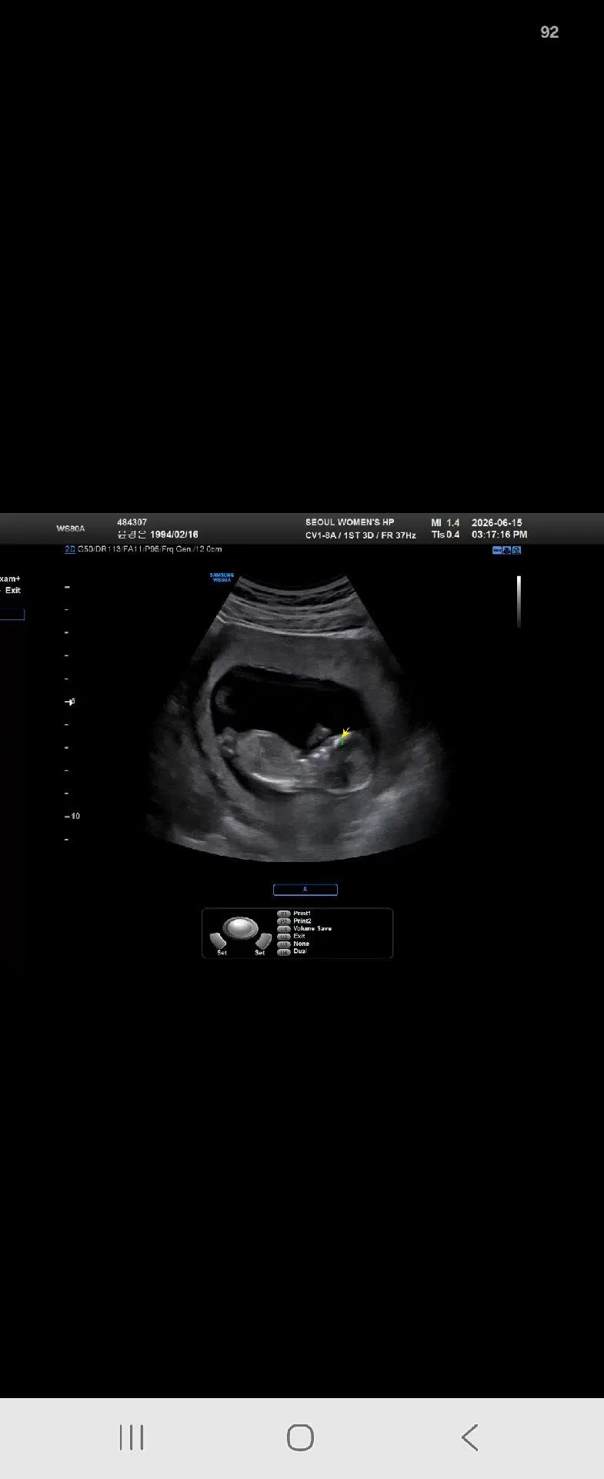Click the U3 key labeled None
The height and width of the screenshot is (1479, 604).
click(284, 944)
